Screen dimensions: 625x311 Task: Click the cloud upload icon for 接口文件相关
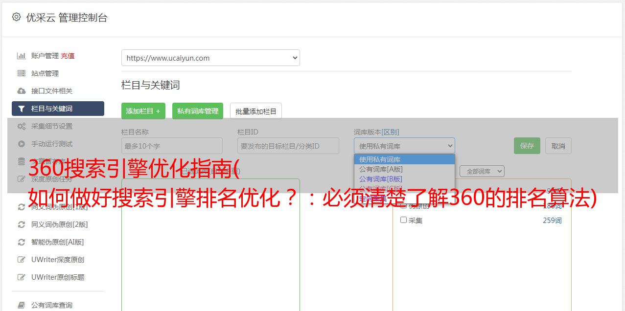click(22, 91)
